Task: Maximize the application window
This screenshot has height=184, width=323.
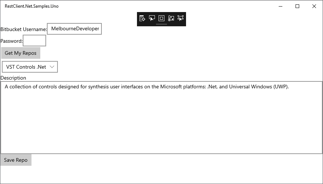Action: (x=297, y=6)
